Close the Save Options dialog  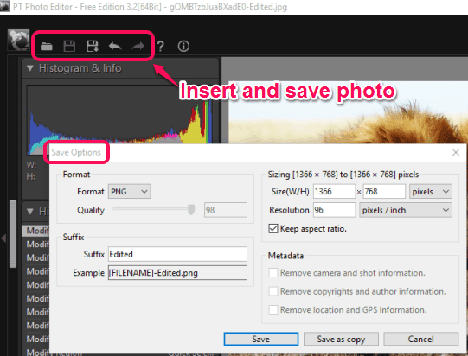(456, 152)
